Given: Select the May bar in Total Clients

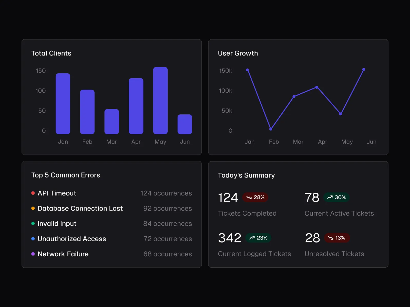Looking at the screenshot, I should tap(160, 101).
